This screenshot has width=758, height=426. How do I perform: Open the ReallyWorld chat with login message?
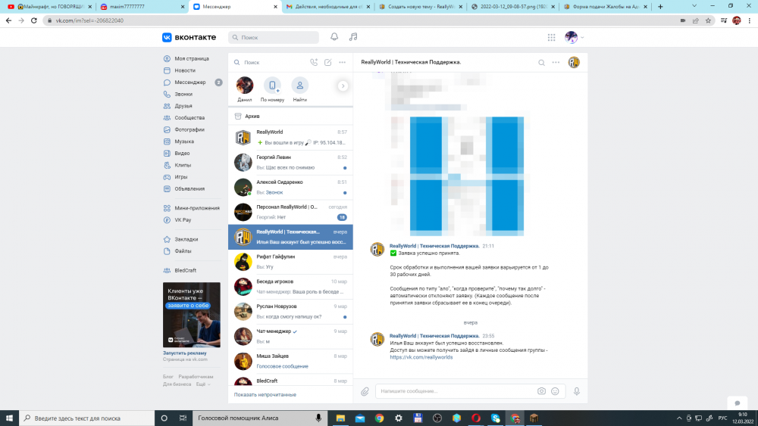point(290,138)
